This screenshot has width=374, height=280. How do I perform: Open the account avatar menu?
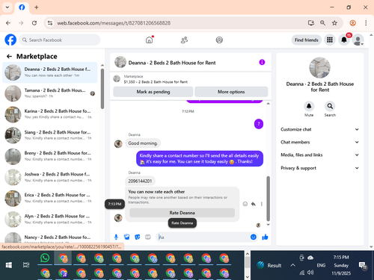[x=358, y=40]
